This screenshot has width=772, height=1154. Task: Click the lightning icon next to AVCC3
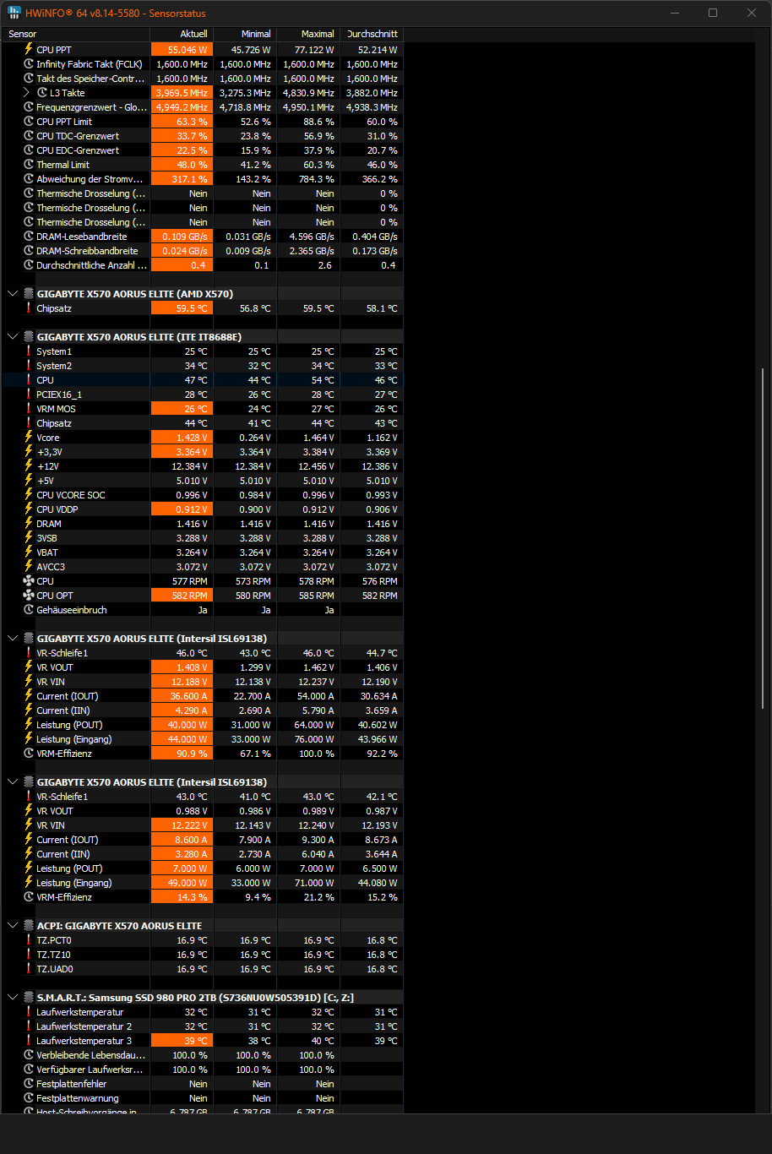click(x=29, y=567)
